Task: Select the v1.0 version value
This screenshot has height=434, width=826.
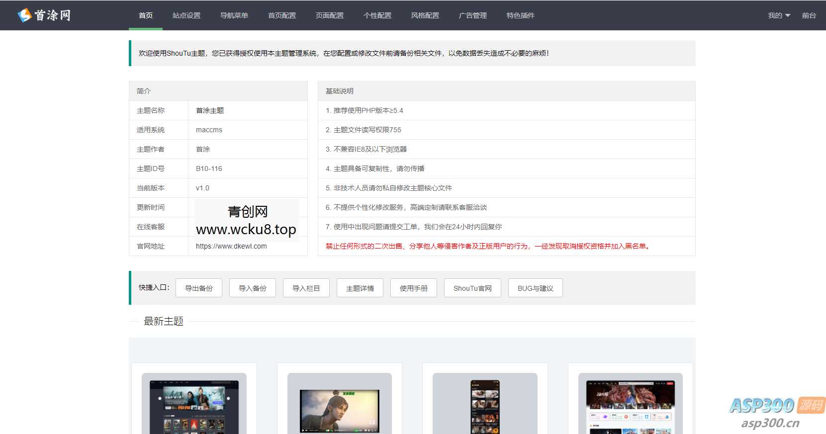Action: (x=202, y=188)
